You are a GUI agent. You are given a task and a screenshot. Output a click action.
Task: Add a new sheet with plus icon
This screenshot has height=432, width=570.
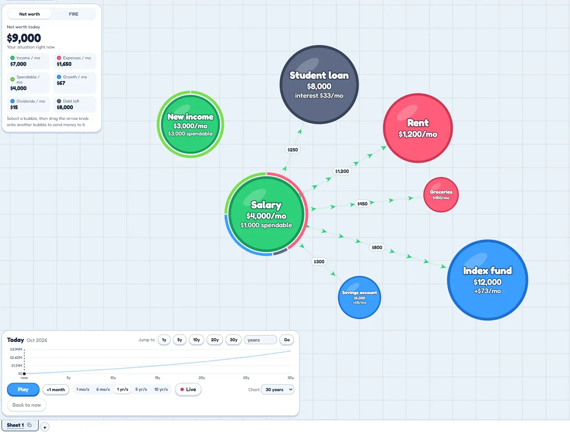point(45,427)
